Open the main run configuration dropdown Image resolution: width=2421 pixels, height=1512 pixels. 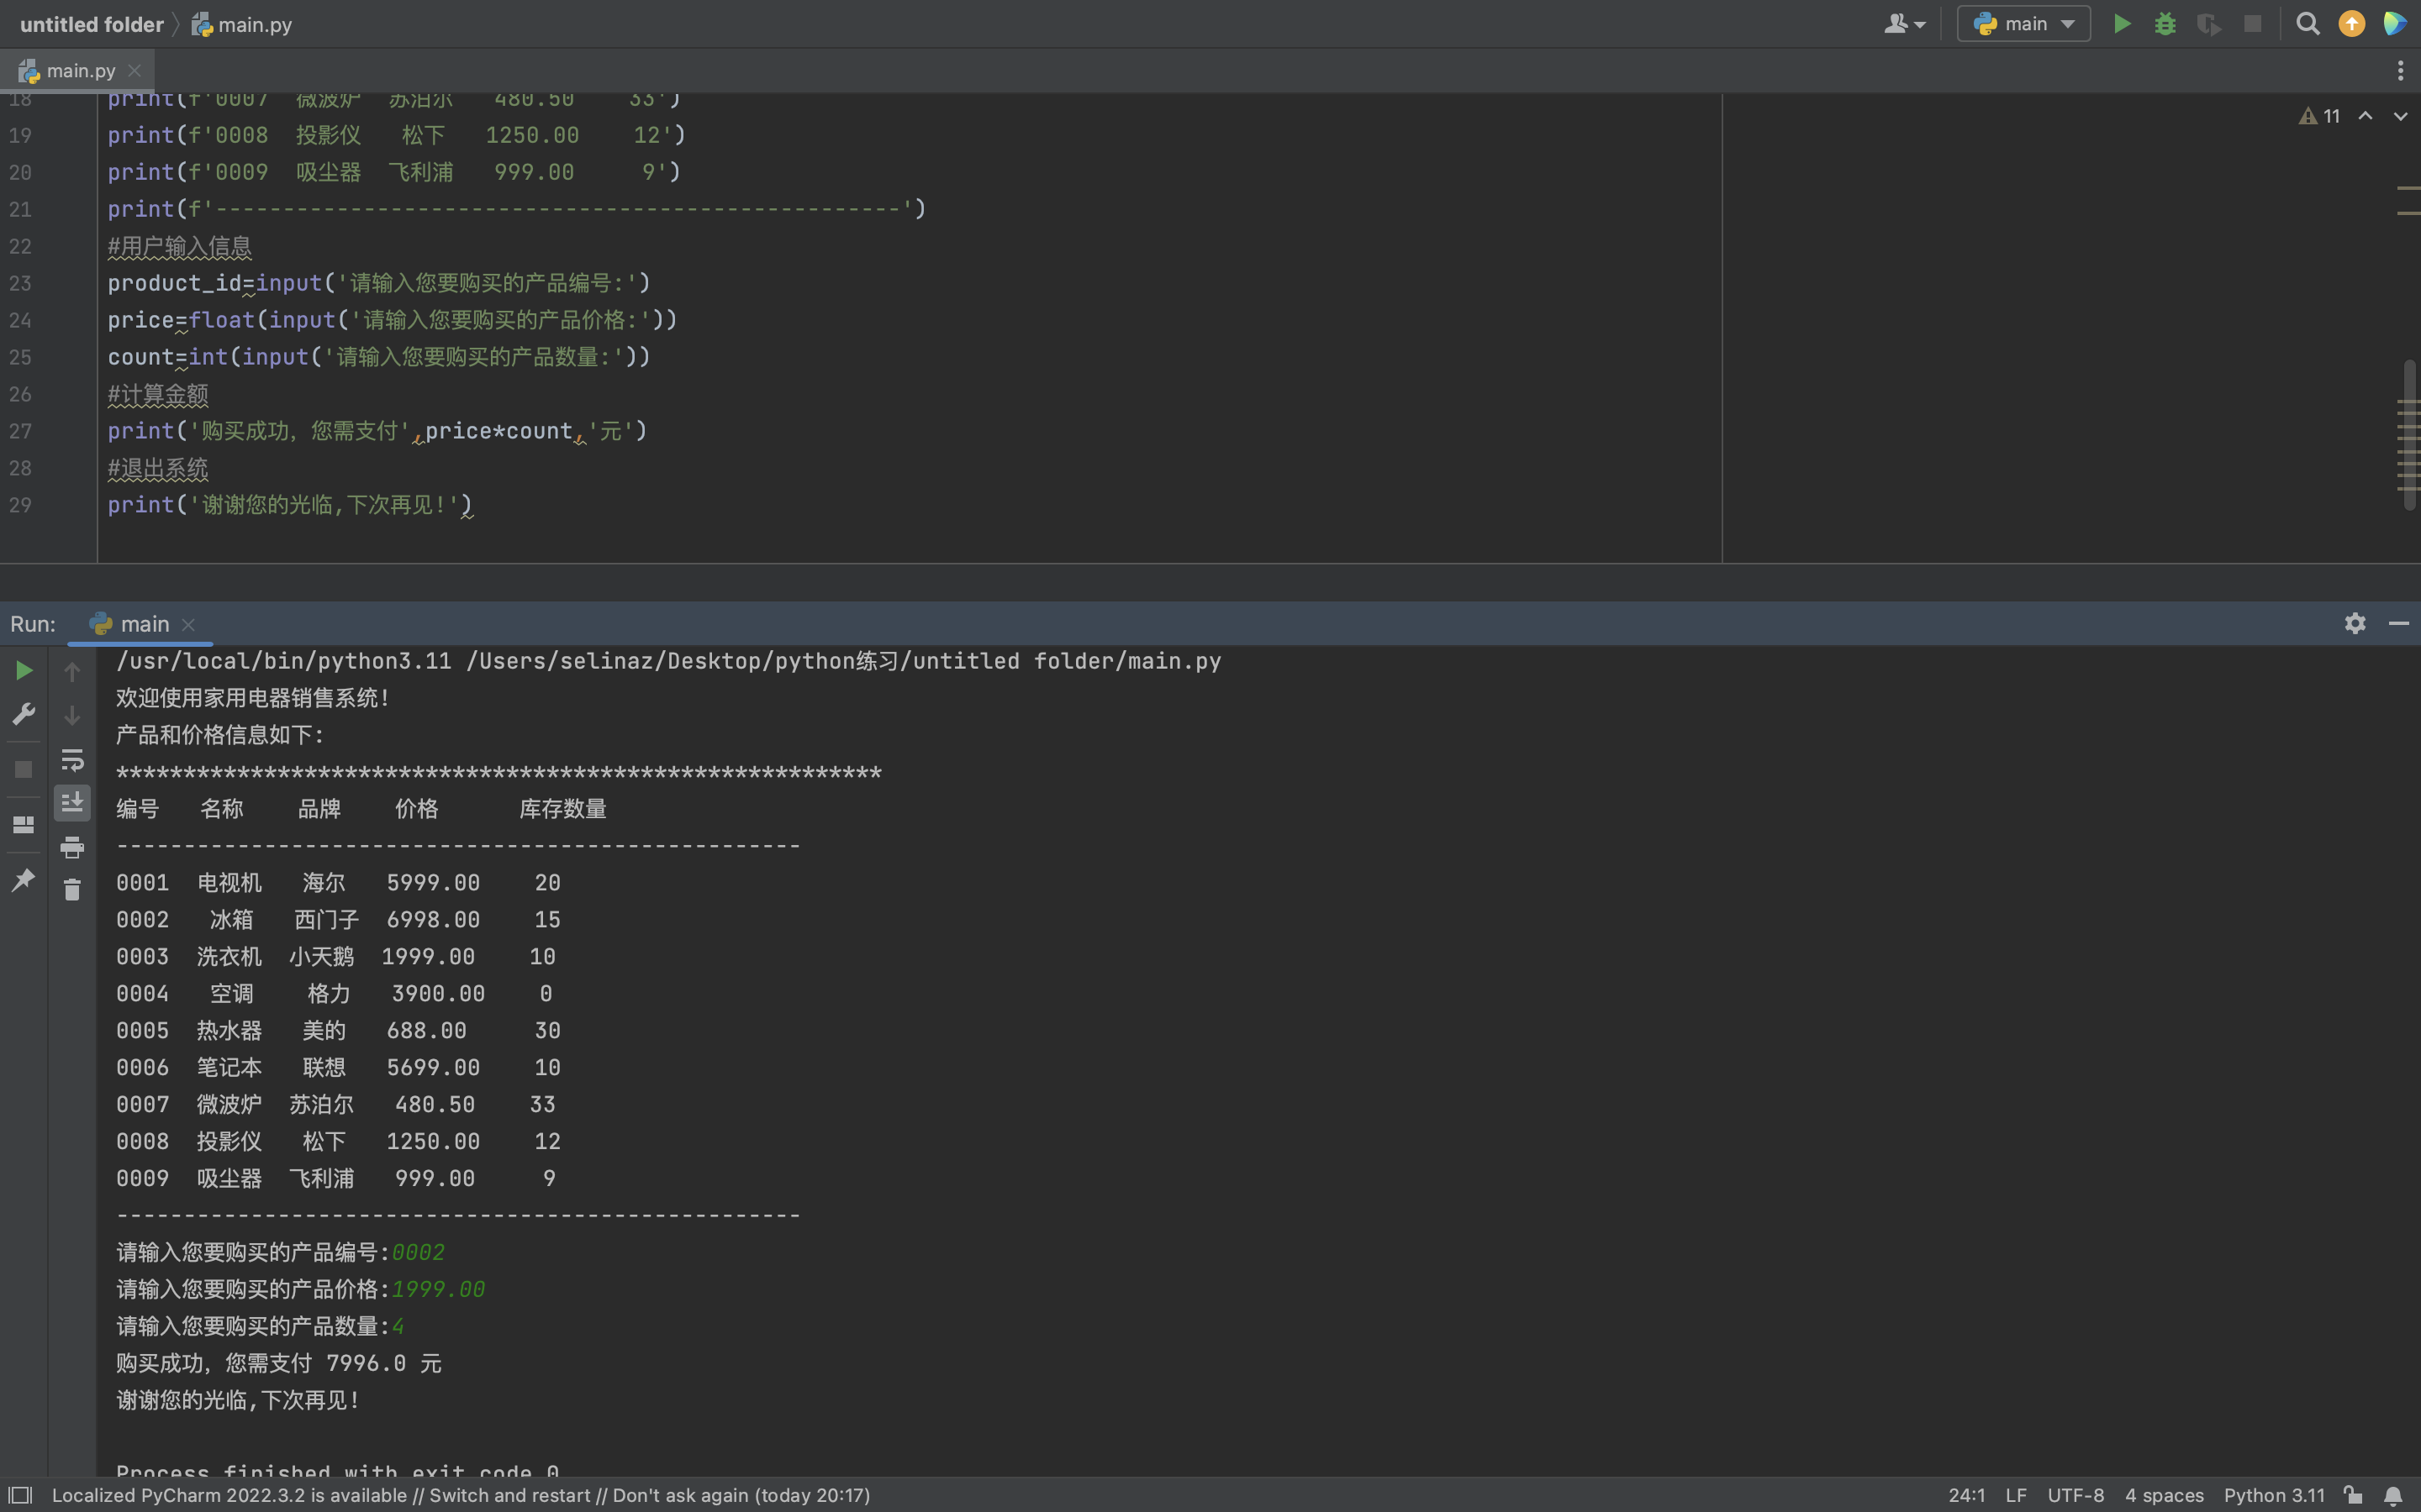2023,24
